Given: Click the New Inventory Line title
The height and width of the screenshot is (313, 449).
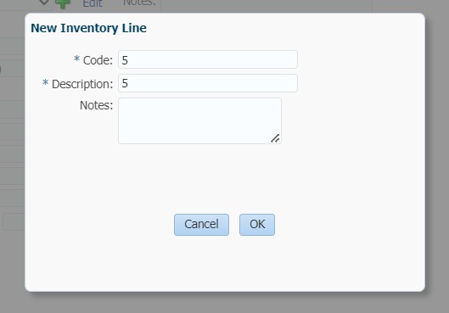Looking at the screenshot, I should point(89,28).
